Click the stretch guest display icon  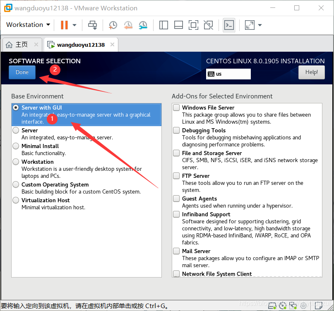coord(250,25)
